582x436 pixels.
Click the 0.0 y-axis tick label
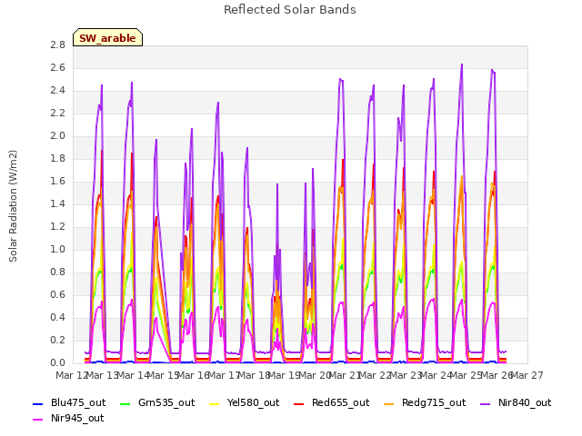(57, 362)
